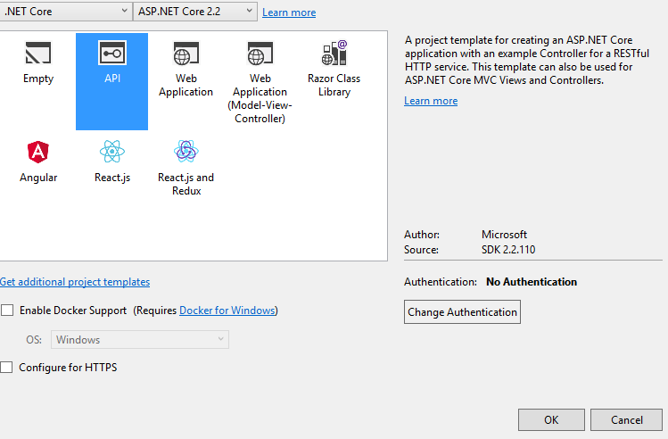This screenshot has width=668, height=439.
Task: Pick Web Application (Model-View-Controller) template
Action: point(260,81)
